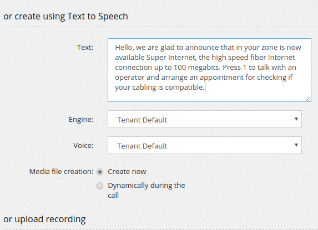Click the Voice dropdown arrow

(x=296, y=145)
